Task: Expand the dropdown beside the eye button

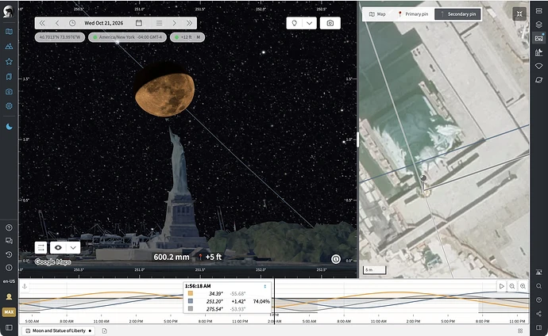Action: [73, 247]
